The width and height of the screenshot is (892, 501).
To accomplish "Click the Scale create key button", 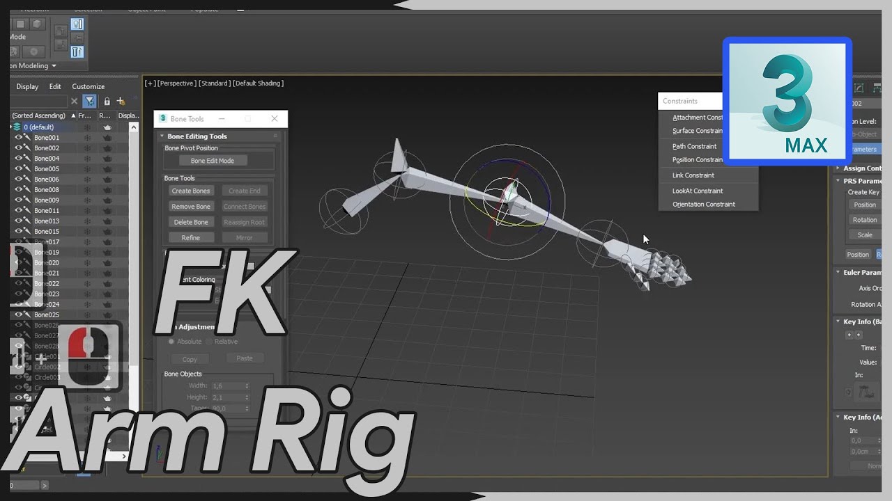I will coord(864,235).
